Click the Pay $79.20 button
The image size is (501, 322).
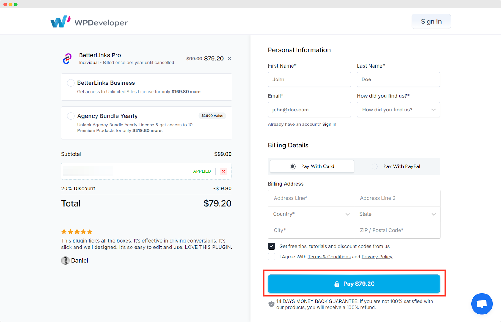click(x=354, y=284)
